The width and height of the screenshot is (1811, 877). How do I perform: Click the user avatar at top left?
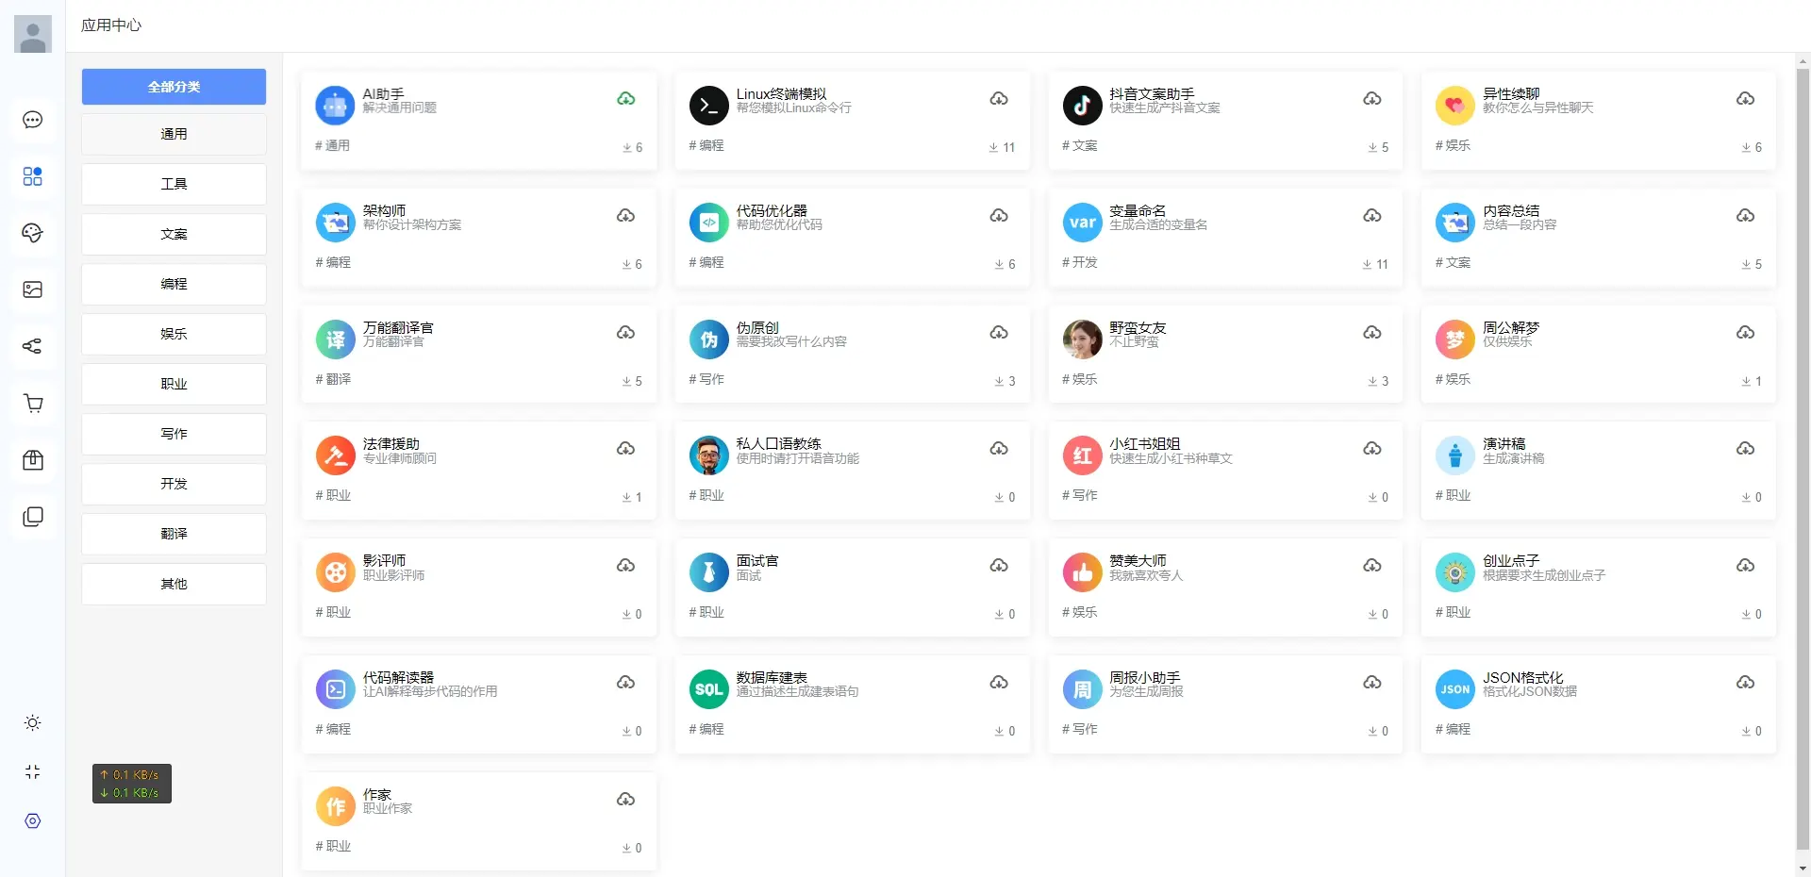(33, 35)
